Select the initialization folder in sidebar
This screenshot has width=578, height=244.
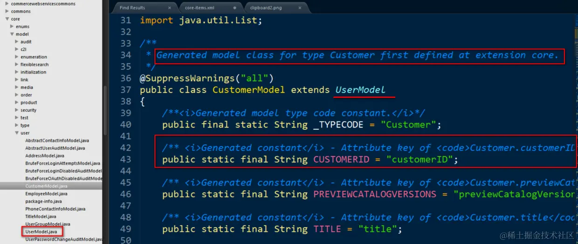[33, 72]
